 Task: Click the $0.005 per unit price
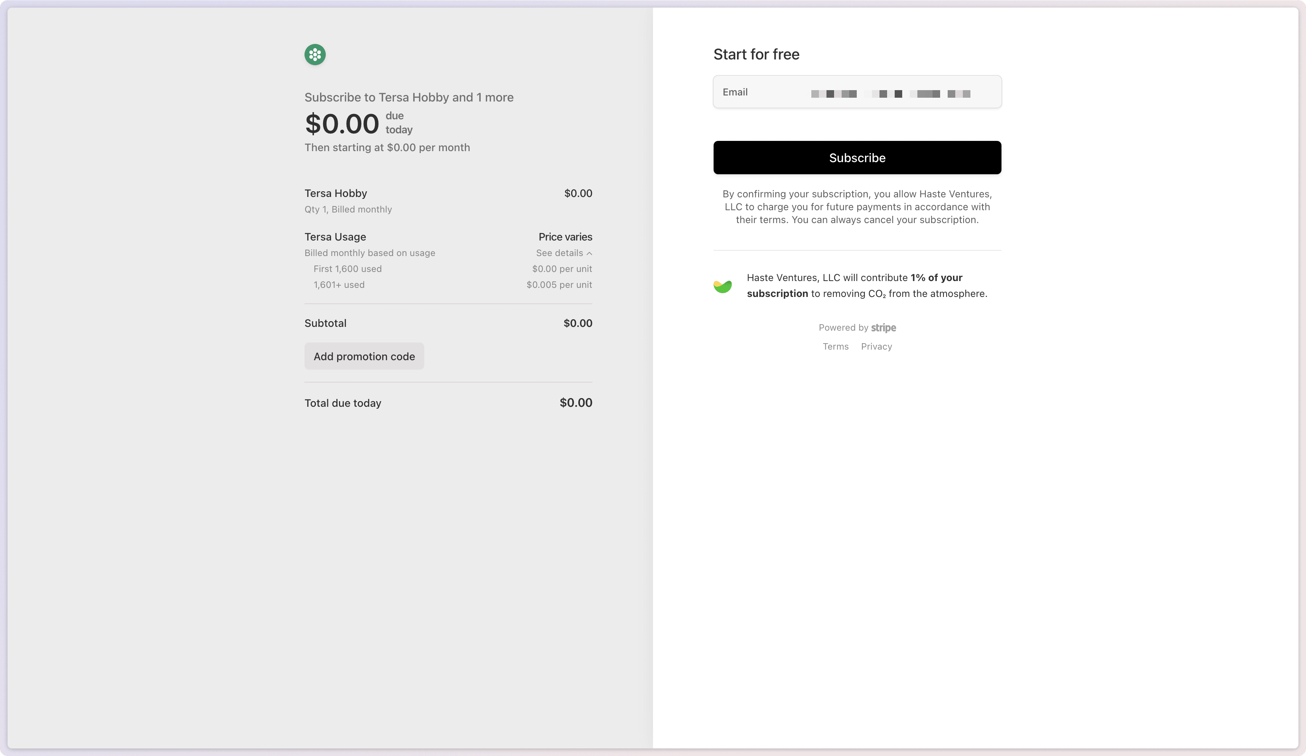(x=559, y=284)
